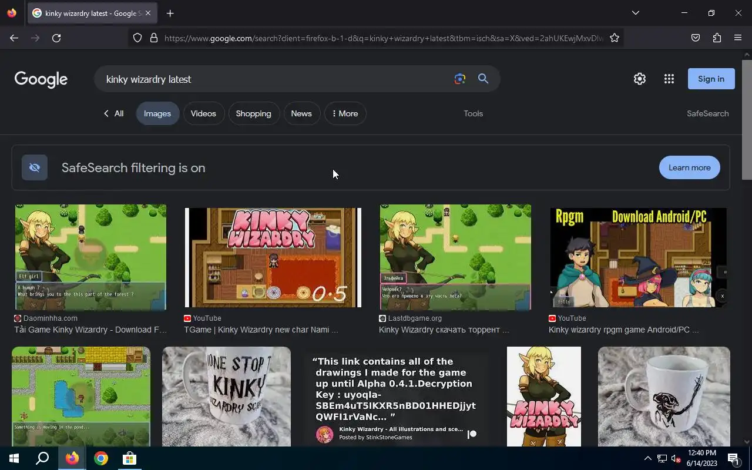Click the Firefox taskbar icon
This screenshot has height=470, width=752.
click(x=72, y=458)
